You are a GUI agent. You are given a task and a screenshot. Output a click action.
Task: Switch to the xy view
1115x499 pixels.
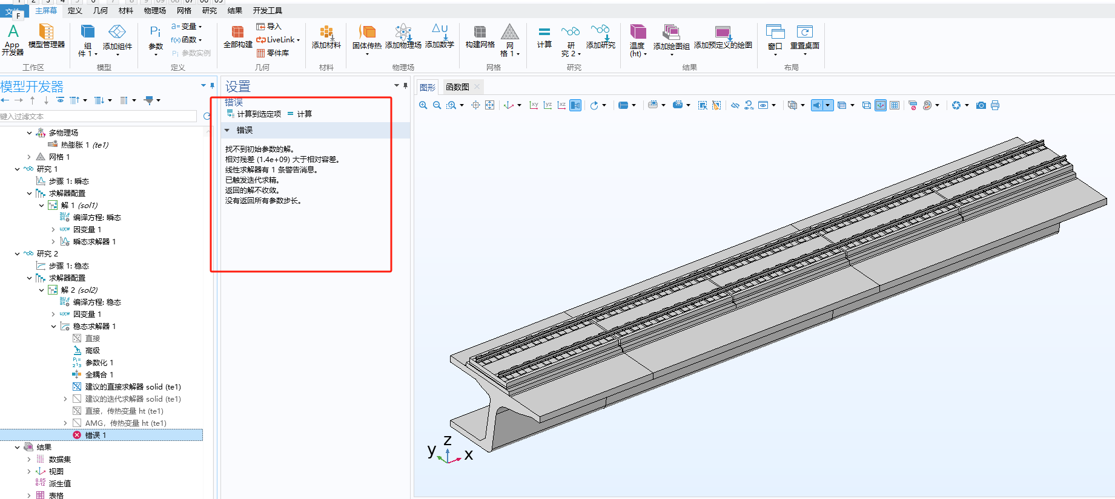click(534, 105)
